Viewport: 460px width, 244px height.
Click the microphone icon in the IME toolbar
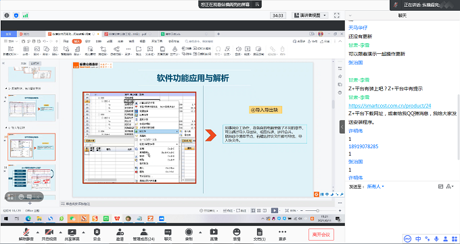point(436,239)
